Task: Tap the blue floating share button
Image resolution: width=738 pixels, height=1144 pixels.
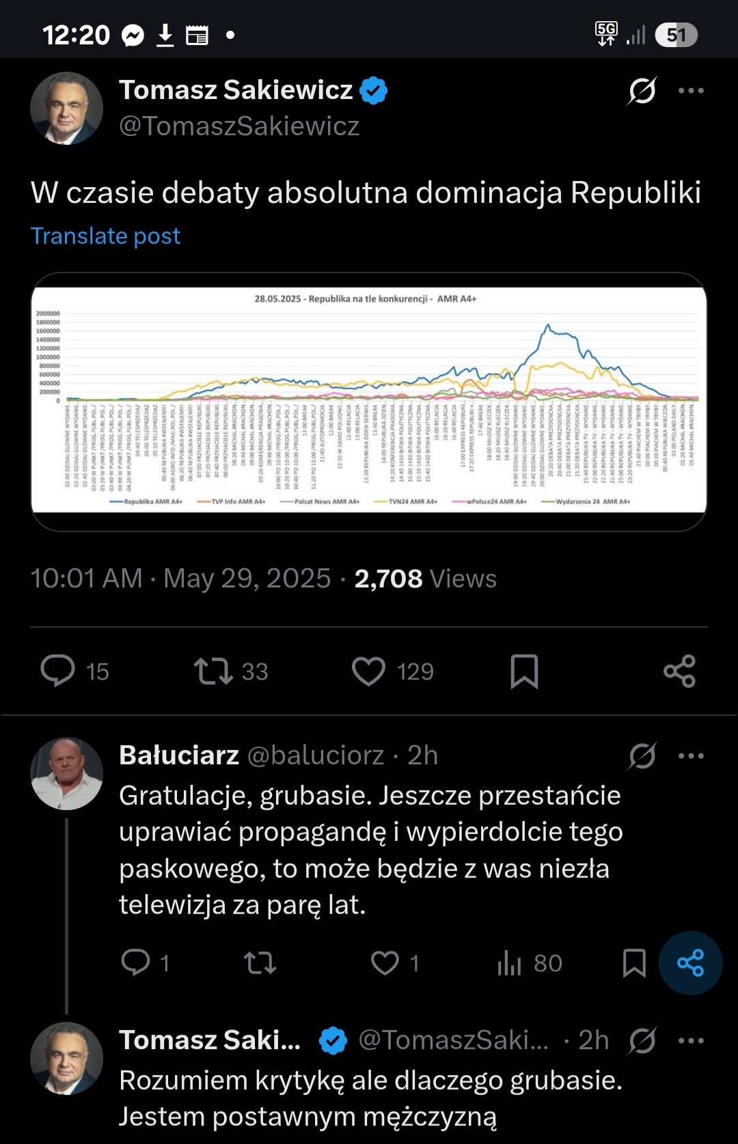Action: pos(690,963)
